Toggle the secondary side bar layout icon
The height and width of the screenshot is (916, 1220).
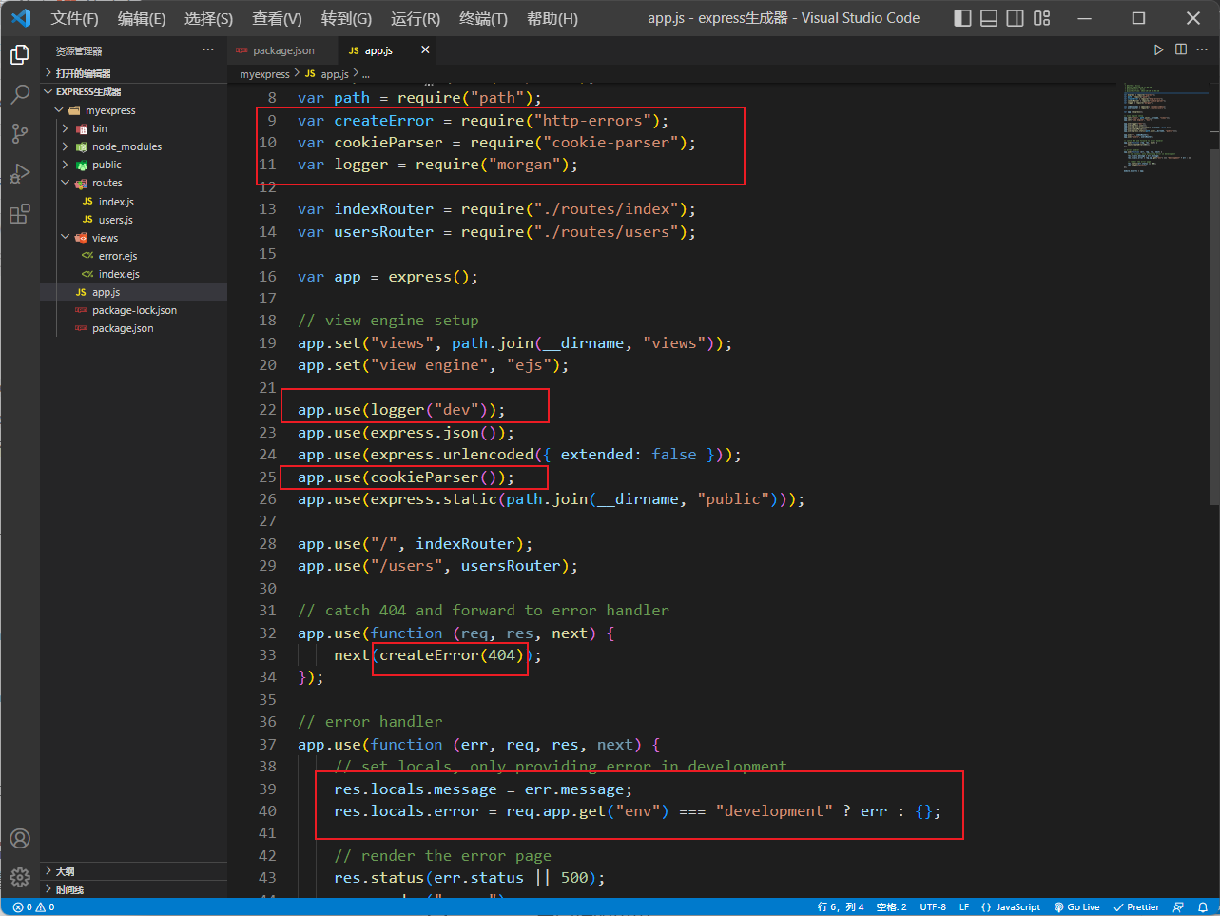point(1016,18)
